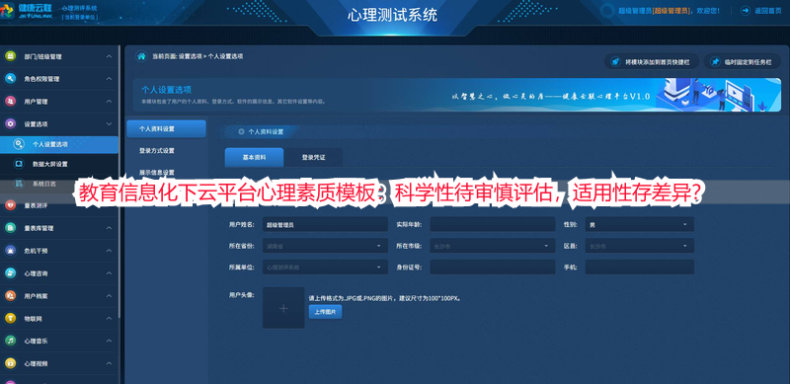Click the 用户管理 sidebar icon
Viewport: 790px width, 384px height.
pos(10,102)
